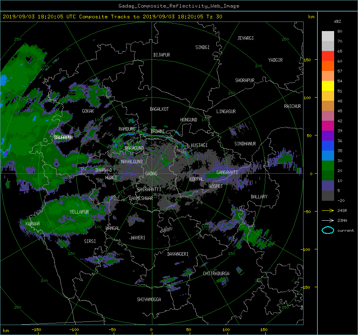Click the dBZ legend heading
The image size is (358, 335).
click(337, 22)
